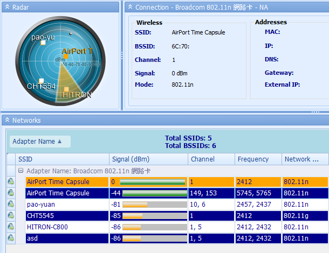
Task: Click channel cell 10, 6
Action: (211, 205)
